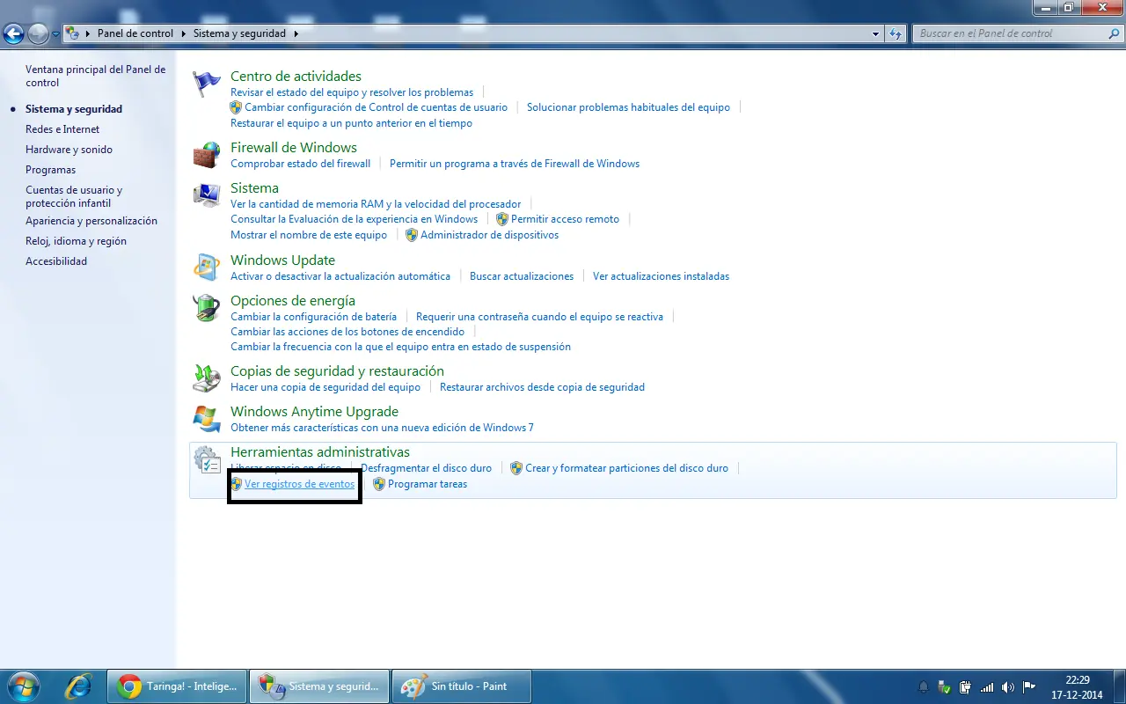Select Hardware y sonido in the sidebar
The width and height of the screenshot is (1126, 704).
[x=69, y=150]
